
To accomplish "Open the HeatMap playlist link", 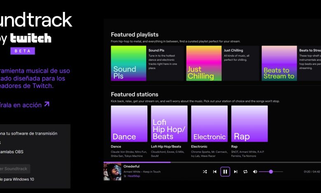I will tap(134, 176).
